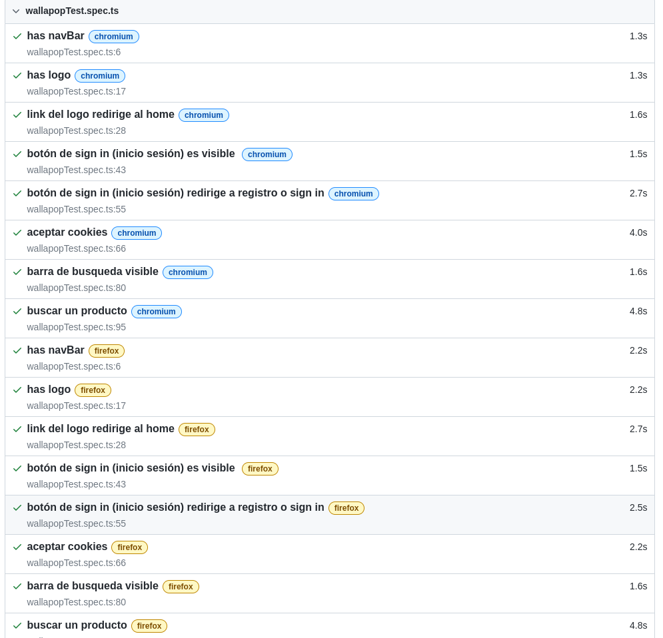Viewport: 663px width, 638px height.
Task: Click chromium badge on barra de busqueda test
Action: pyautogui.click(x=188, y=272)
